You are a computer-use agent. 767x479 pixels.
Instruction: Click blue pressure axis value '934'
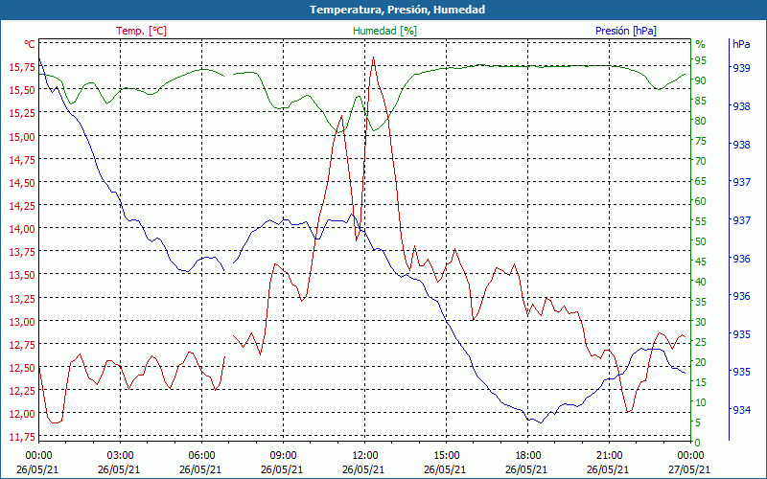[x=741, y=410]
